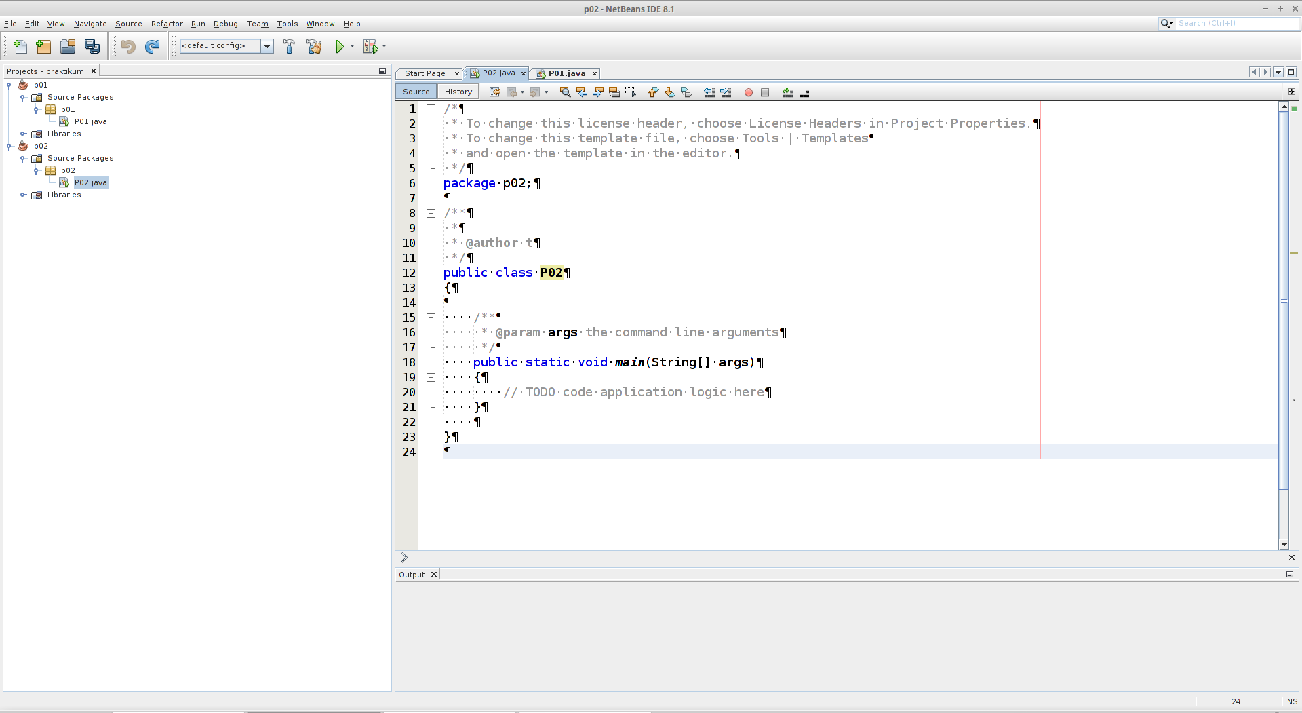Click the Shift Line Right icon

[726, 92]
